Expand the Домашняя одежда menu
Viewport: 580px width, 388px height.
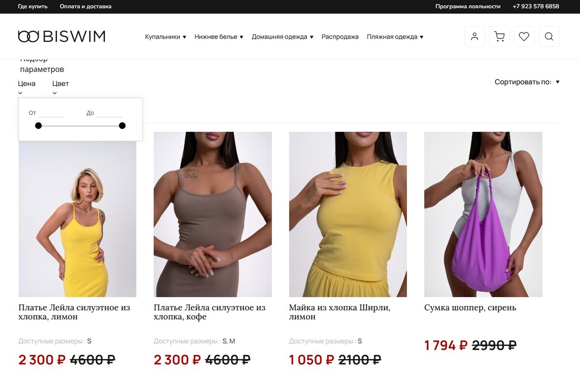(282, 37)
